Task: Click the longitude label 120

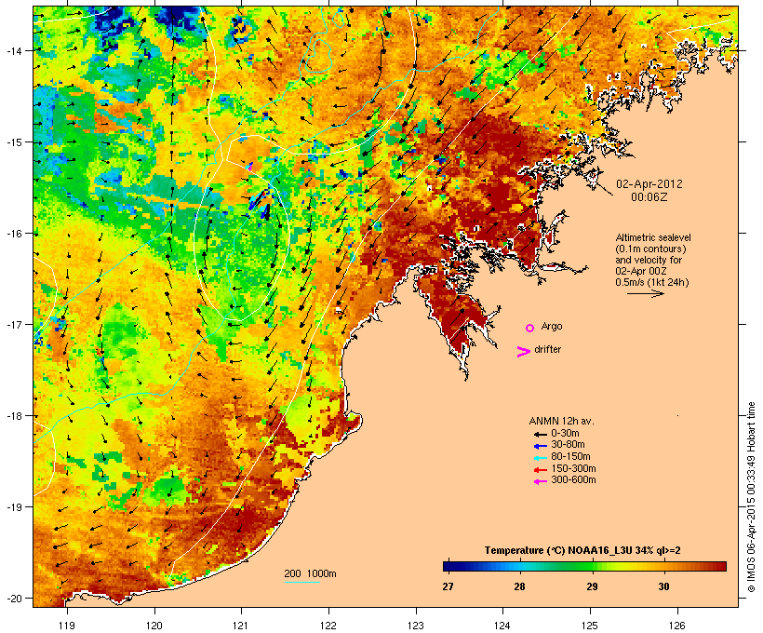Action: (x=154, y=626)
